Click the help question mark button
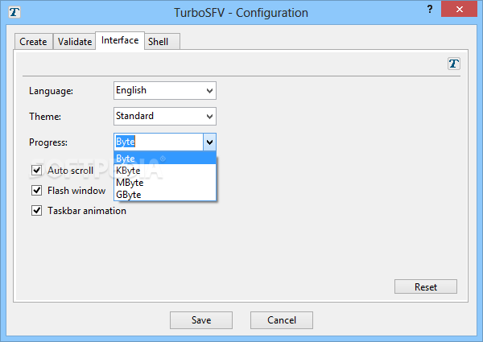 pyautogui.click(x=430, y=9)
